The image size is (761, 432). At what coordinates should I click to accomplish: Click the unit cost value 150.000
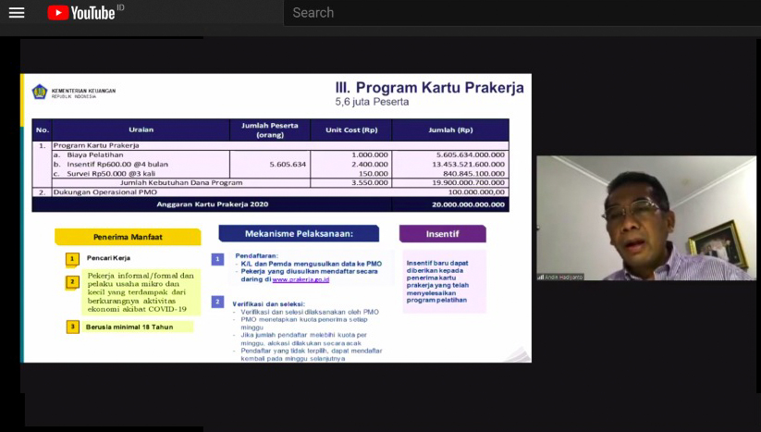(x=374, y=173)
